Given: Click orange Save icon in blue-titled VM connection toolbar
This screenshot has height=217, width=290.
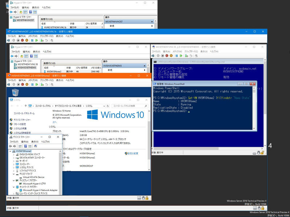Looking at the screenshot, I should [x=26, y=40].
